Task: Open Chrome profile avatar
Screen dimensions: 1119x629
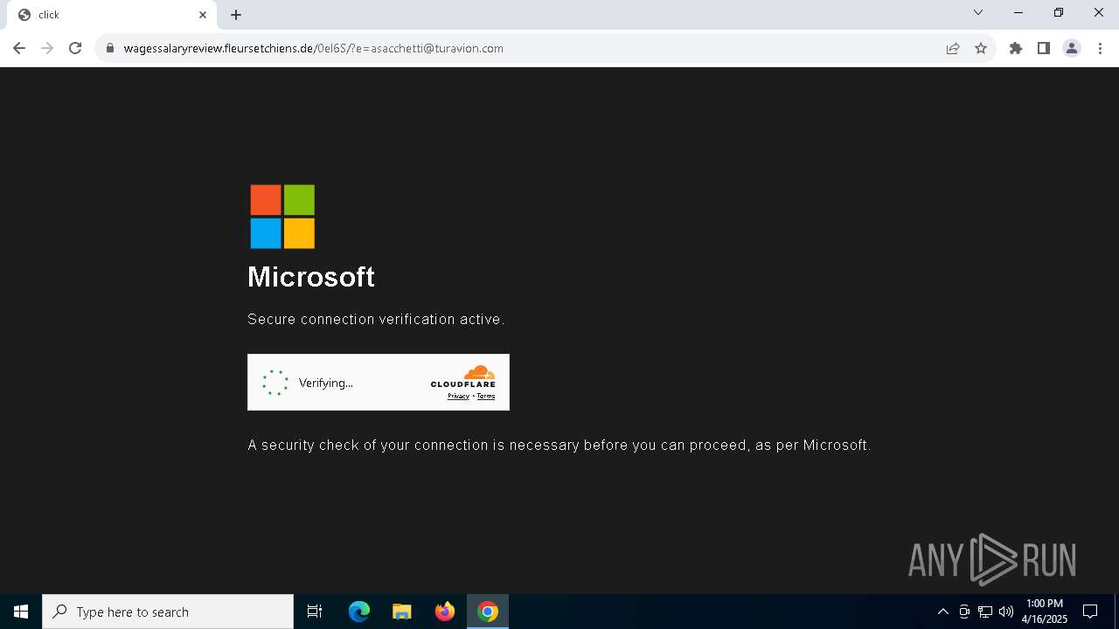Action: click(1072, 49)
